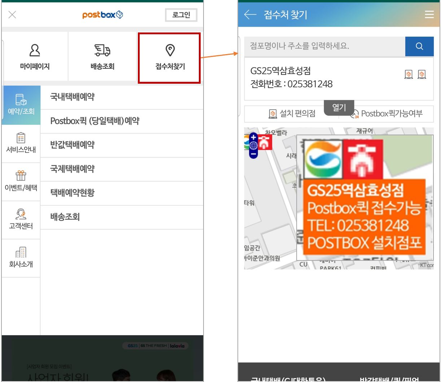Image resolution: width=441 pixels, height=382 pixels.
Task: Click second postbox icon on GS25역삼효성점 row
Action: point(422,75)
